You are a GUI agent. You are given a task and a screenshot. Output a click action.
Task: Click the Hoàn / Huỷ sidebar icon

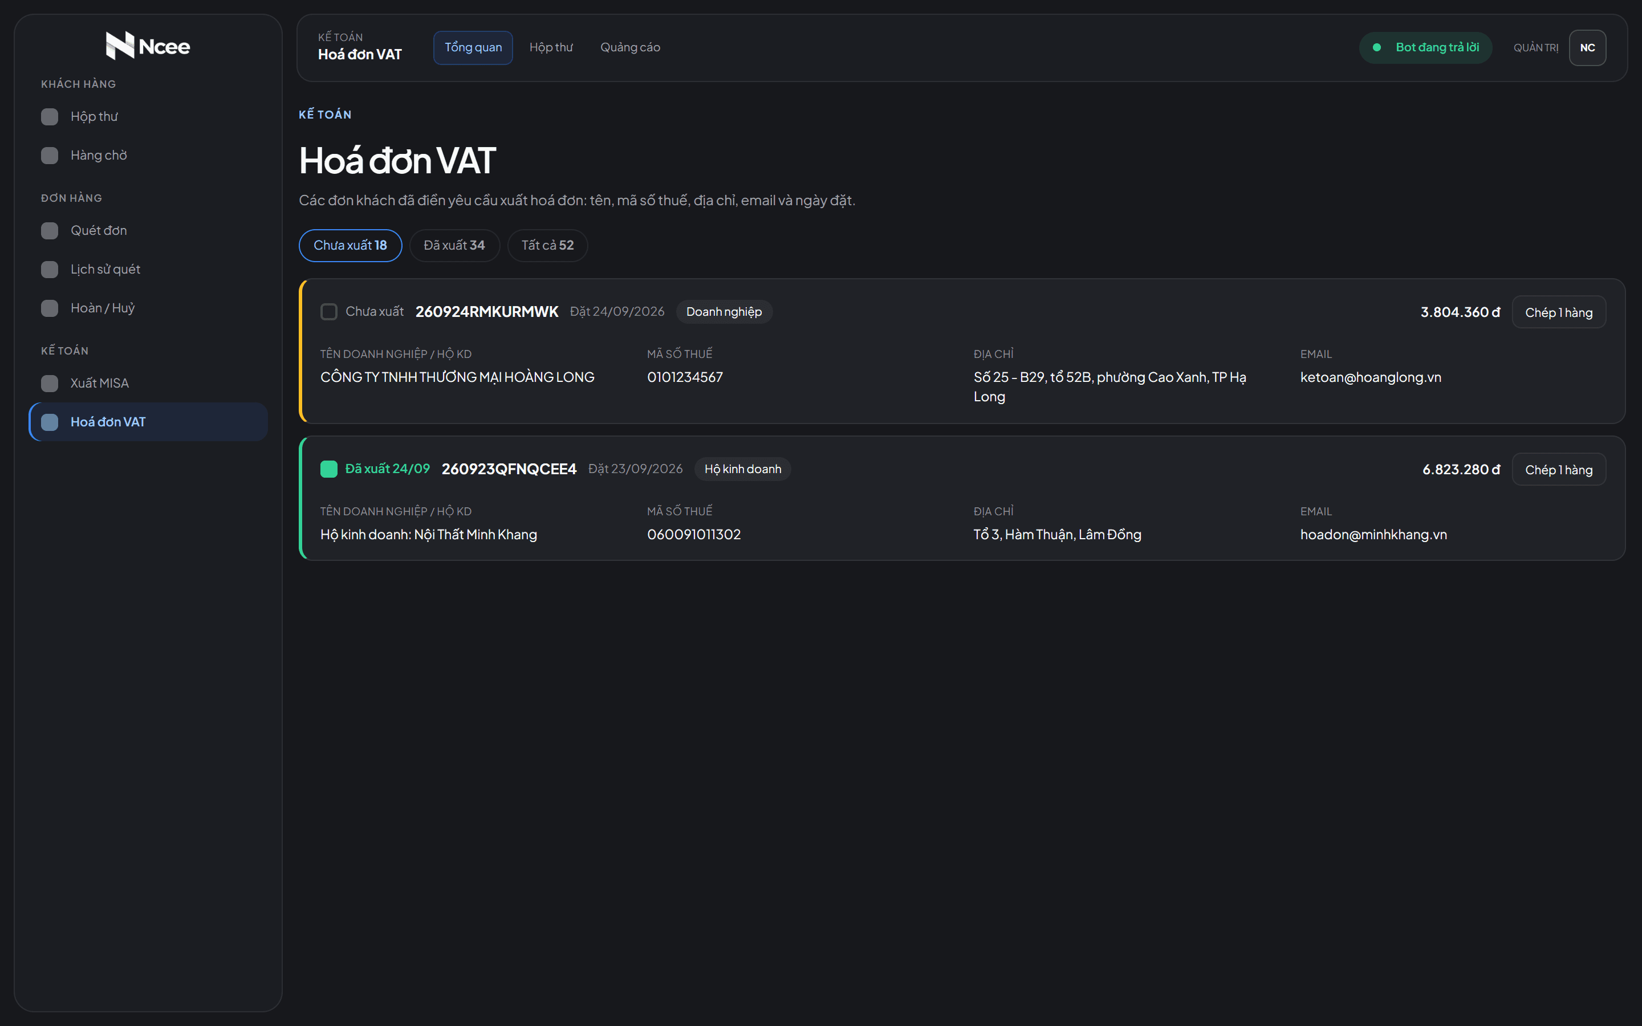click(x=50, y=308)
